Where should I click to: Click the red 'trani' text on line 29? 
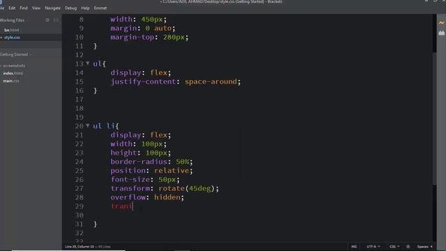coord(121,206)
